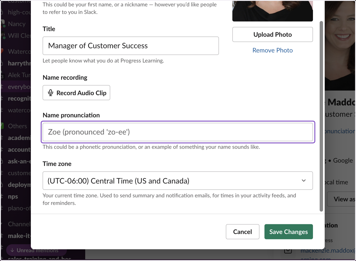
Task: Click the Time zone dropdown chevron
Action: (x=303, y=181)
